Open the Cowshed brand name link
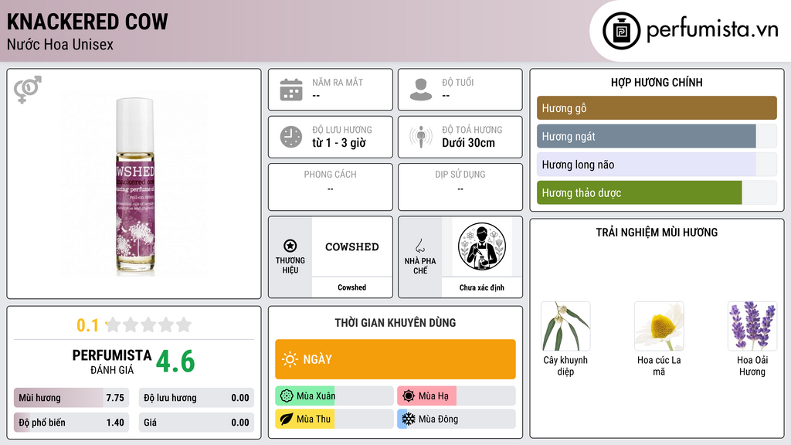This screenshot has width=791, height=445. pos(351,287)
